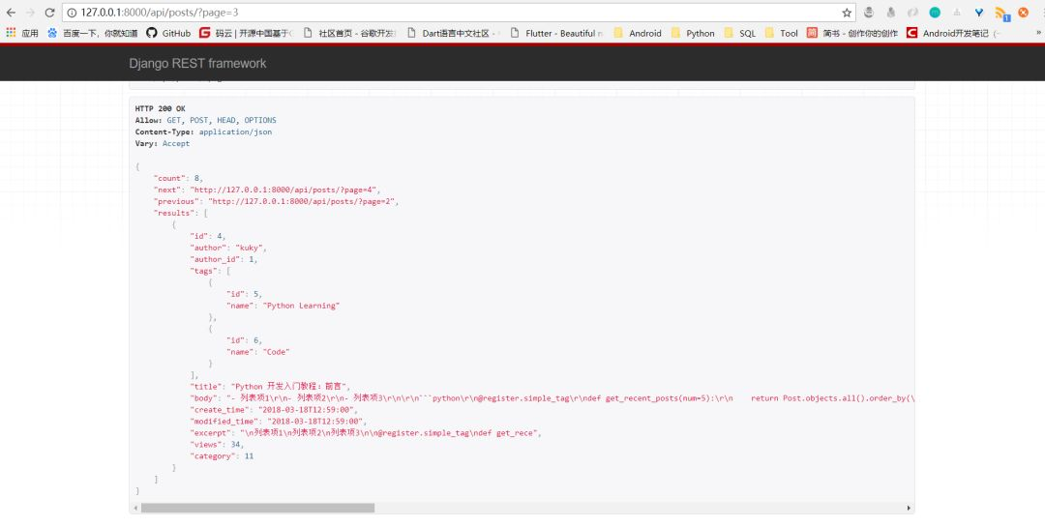Click the "Python Learning" tag name
This screenshot has height=527, width=1045.
tap(301, 306)
